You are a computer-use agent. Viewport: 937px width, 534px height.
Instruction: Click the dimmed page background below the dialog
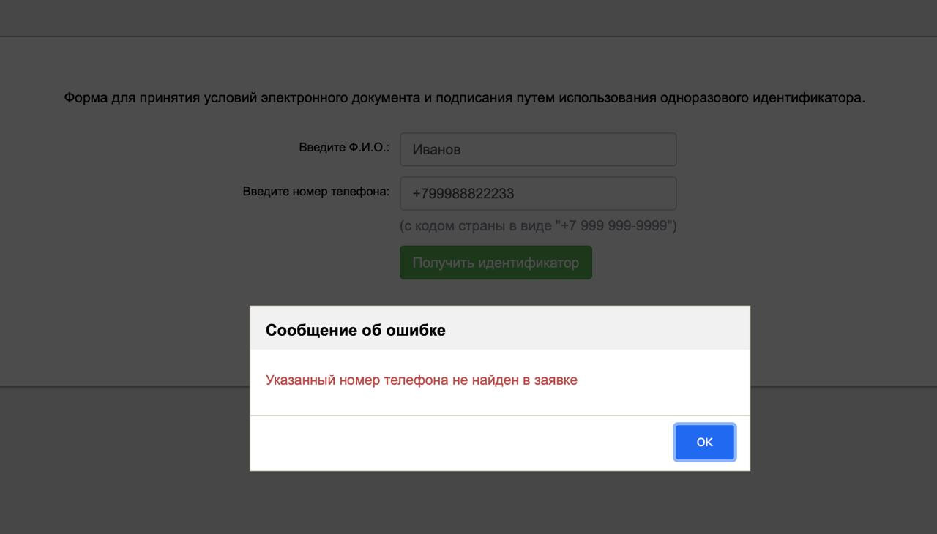(x=468, y=505)
